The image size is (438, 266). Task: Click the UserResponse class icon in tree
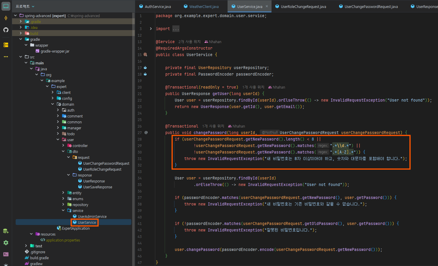(x=80, y=181)
